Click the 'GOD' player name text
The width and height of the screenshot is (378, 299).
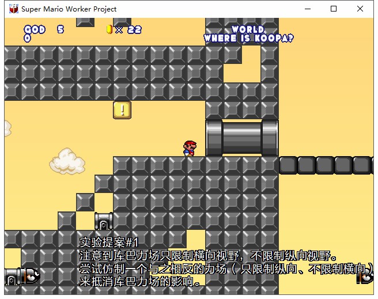pyautogui.click(x=35, y=29)
